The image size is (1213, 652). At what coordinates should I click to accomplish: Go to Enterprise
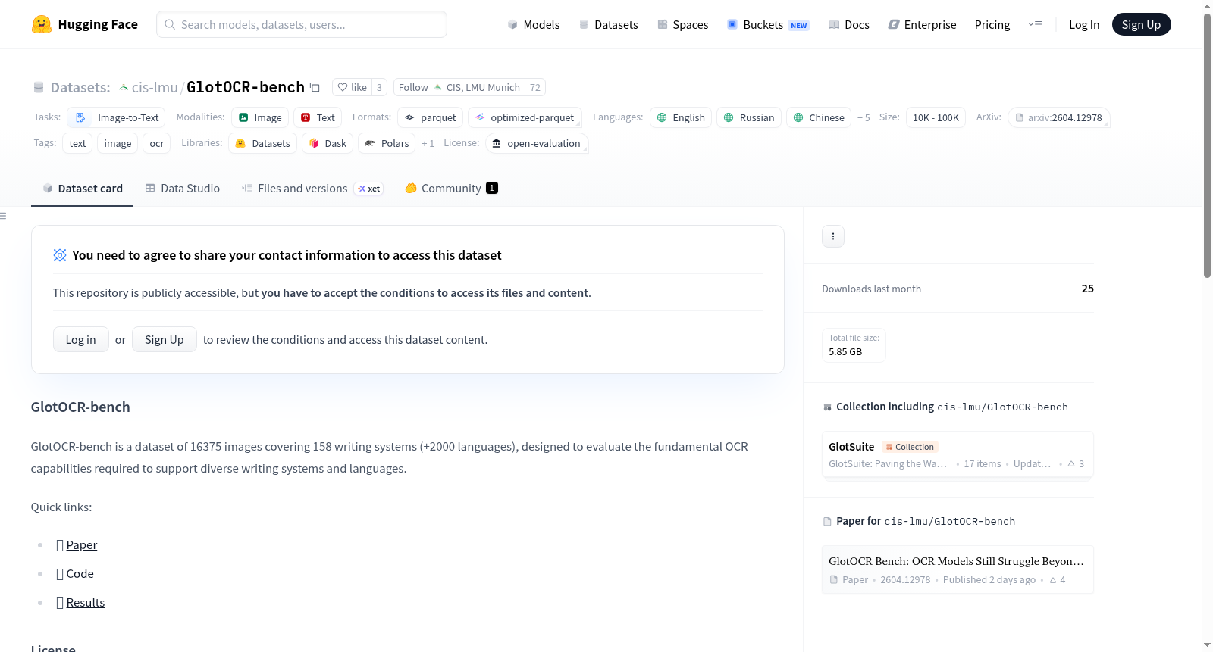click(922, 24)
